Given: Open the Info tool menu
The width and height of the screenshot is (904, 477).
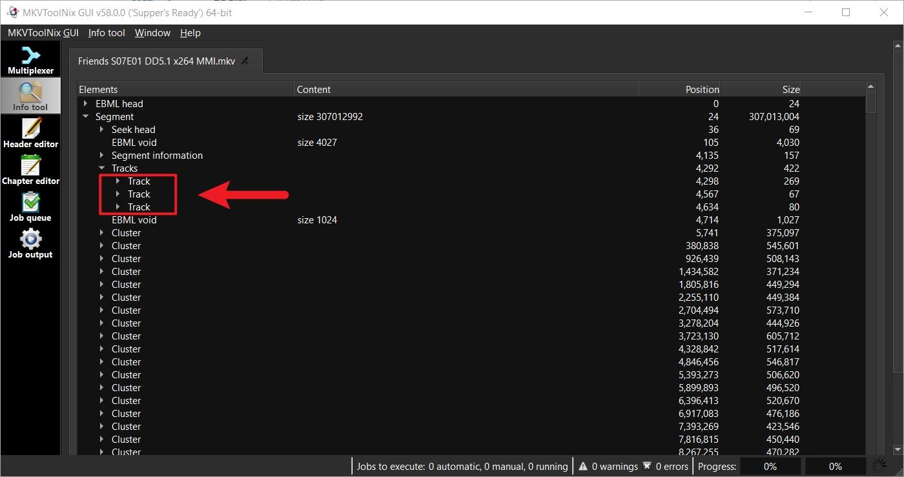Looking at the screenshot, I should (106, 32).
